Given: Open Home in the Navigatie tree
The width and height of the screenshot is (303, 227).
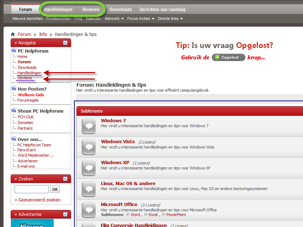Looking at the screenshot, I should [x=22, y=56].
